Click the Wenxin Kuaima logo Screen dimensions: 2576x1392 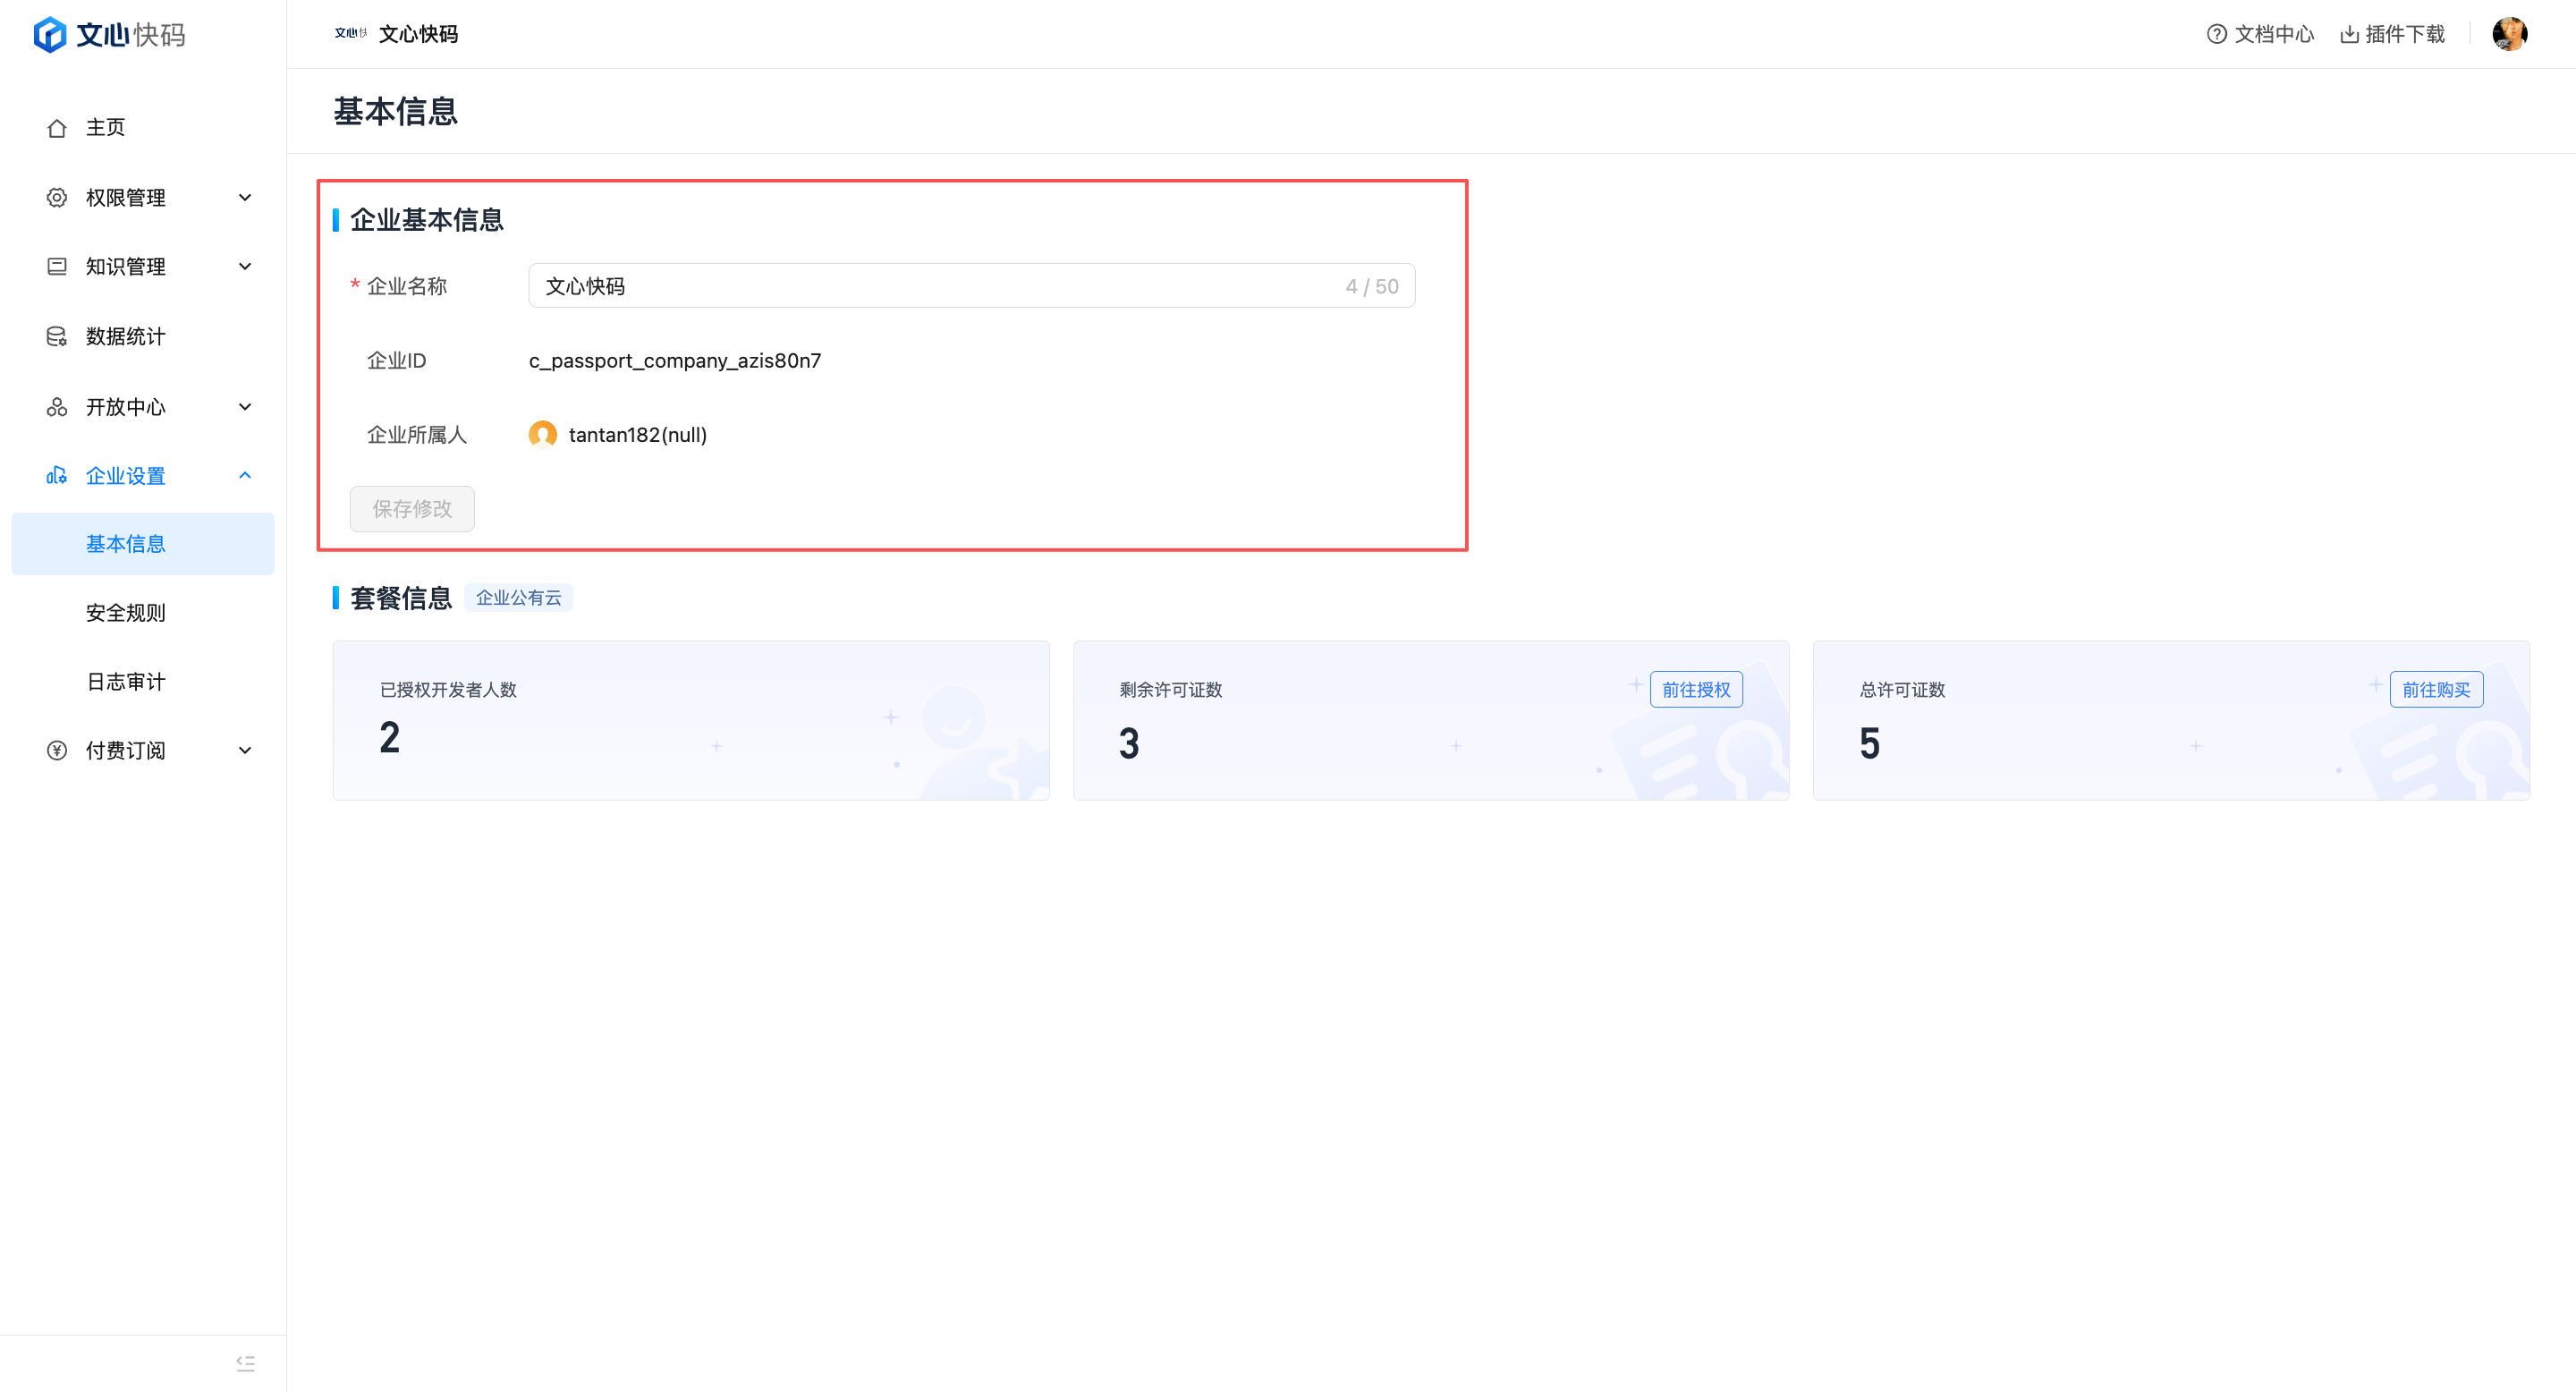(x=110, y=35)
